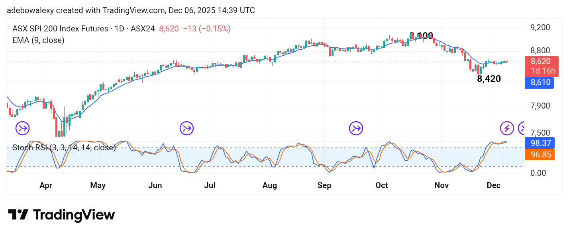Click the TradingView.com attribution text at top
Image resolution: width=569 pixels, height=235 pixels.
point(134,10)
